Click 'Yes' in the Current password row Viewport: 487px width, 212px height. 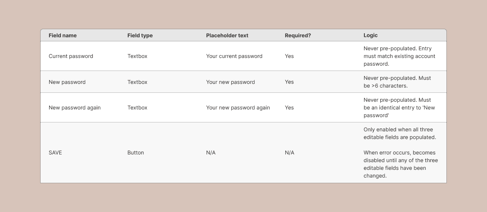(x=289, y=56)
